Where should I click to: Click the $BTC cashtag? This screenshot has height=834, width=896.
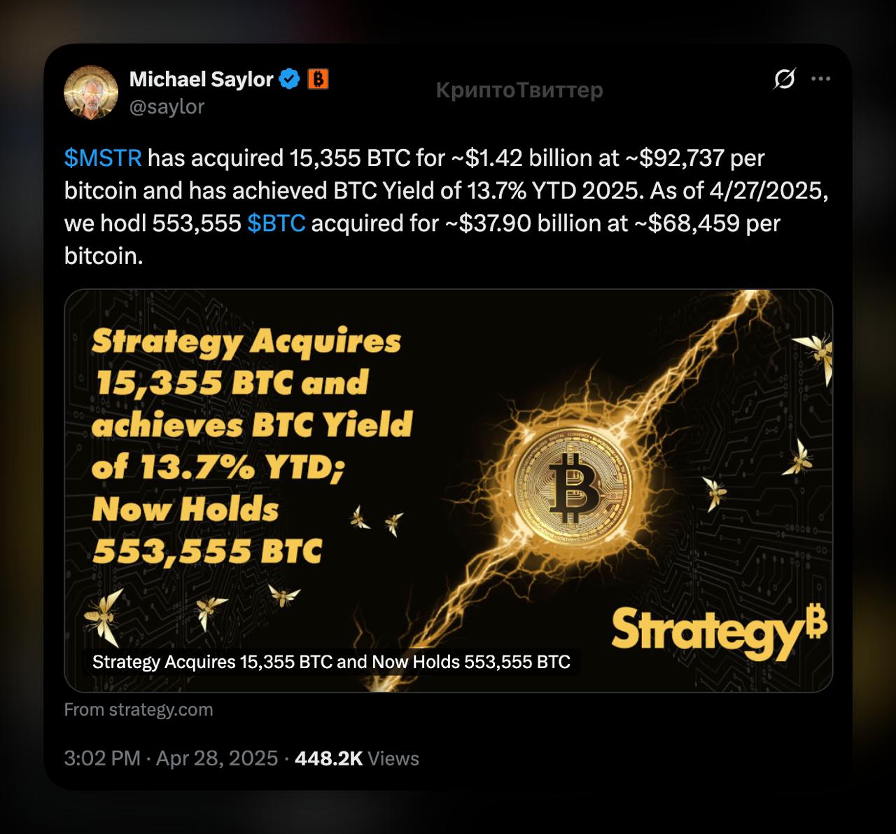pos(276,223)
